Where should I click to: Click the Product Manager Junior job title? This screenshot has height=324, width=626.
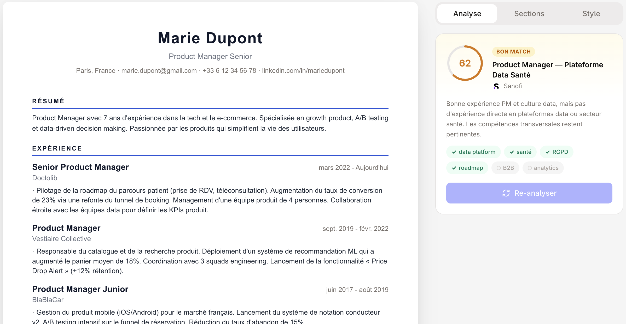pos(80,289)
